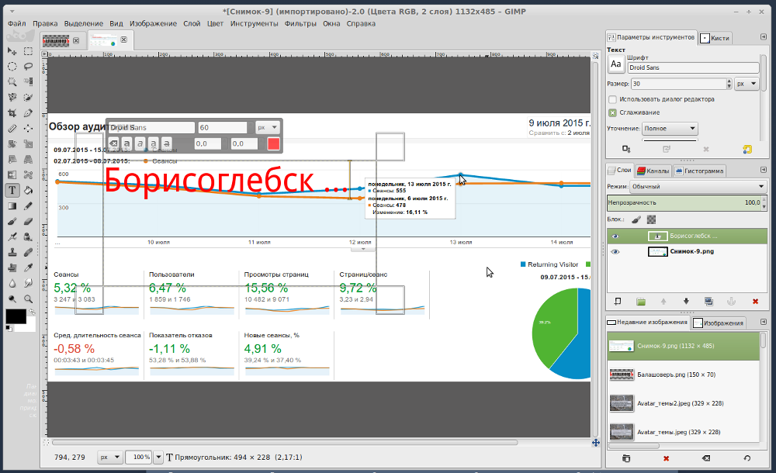The width and height of the screenshot is (776, 473).
Task: Activate the Measure tool
Action: pyautogui.click(x=12, y=128)
